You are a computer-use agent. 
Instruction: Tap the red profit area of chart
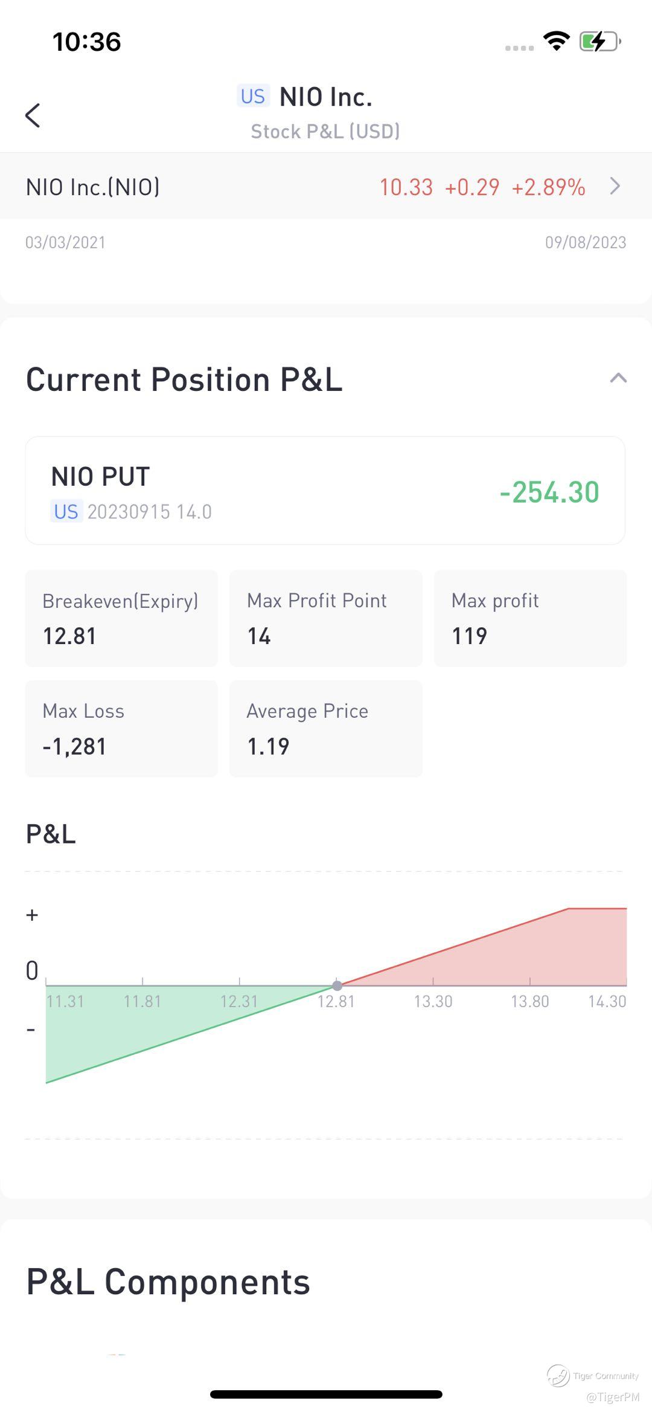coord(543,955)
